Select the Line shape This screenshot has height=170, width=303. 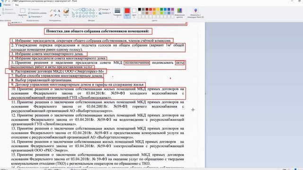pos(74,9)
